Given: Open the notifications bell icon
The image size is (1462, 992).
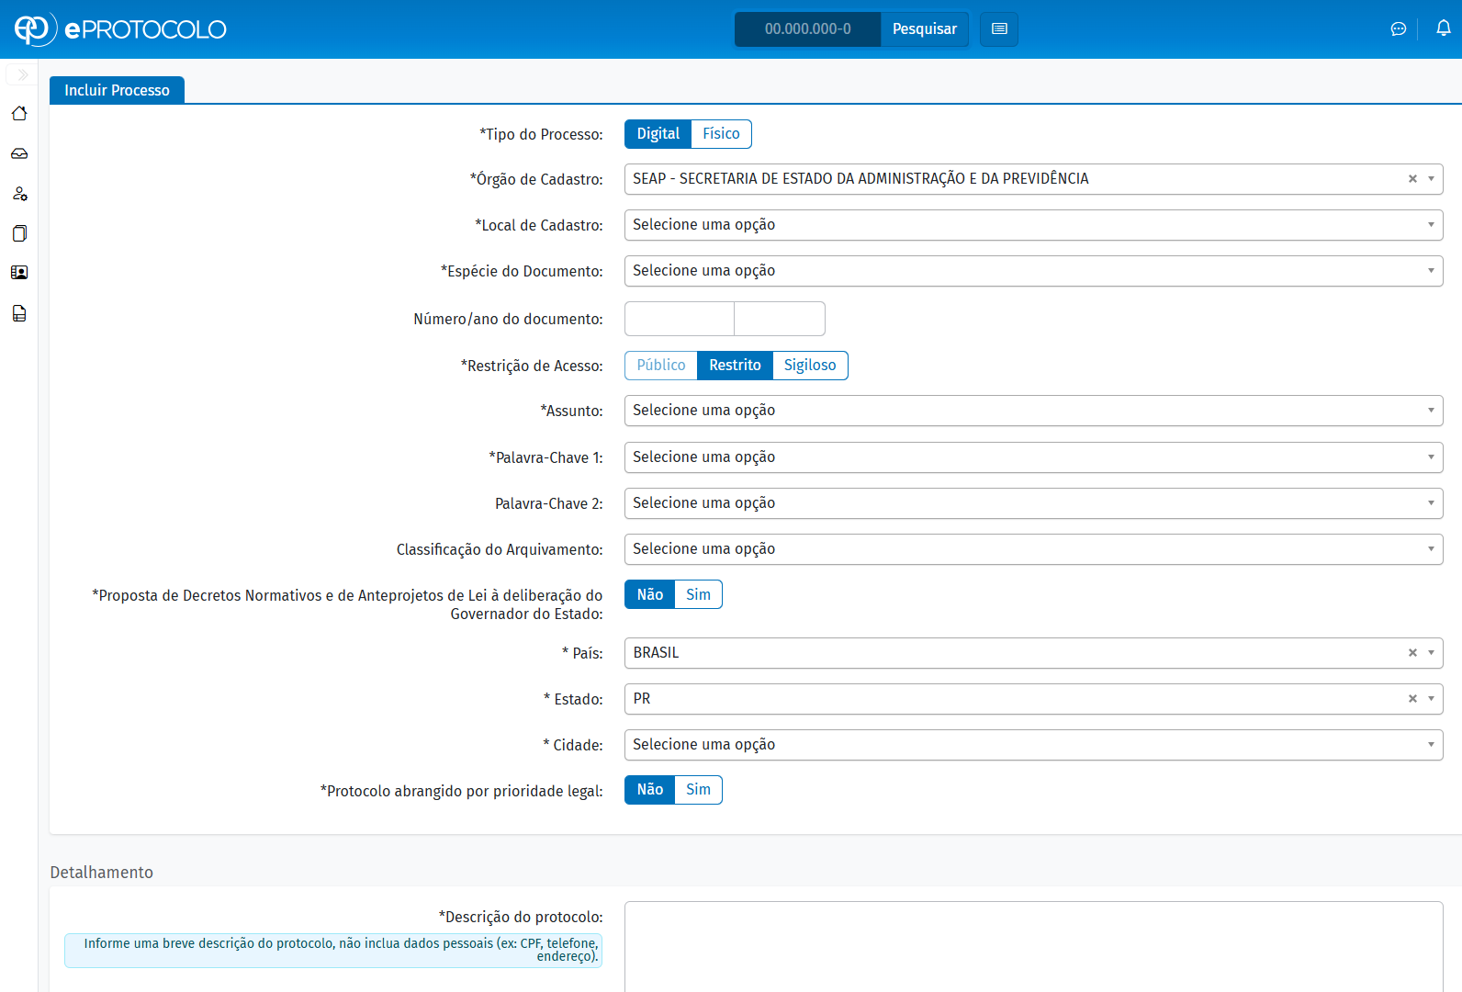Looking at the screenshot, I should [1443, 28].
